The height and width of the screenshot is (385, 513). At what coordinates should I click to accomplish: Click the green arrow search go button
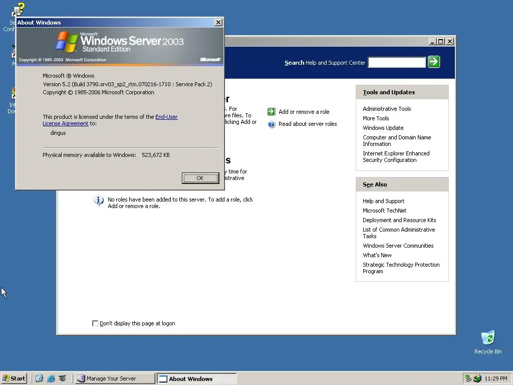point(434,62)
